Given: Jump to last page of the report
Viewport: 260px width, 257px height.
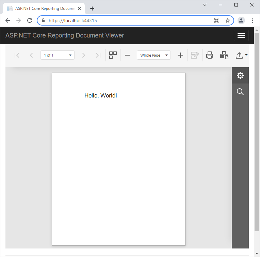Looking at the screenshot, I should pos(98,55).
